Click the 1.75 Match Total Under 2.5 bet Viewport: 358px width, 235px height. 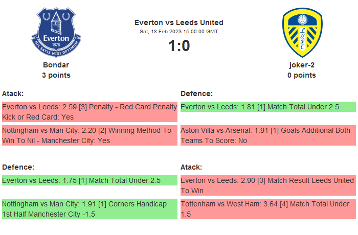pyautogui.click(x=89, y=180)
